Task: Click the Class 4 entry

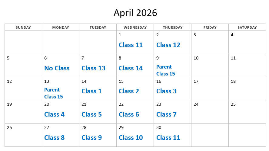Action: pyautogui.click(x=54, y=114)
